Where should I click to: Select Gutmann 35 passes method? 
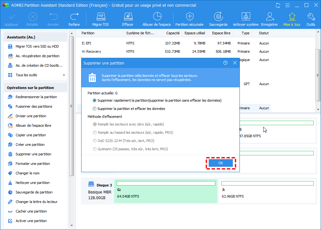click(130, 149)
